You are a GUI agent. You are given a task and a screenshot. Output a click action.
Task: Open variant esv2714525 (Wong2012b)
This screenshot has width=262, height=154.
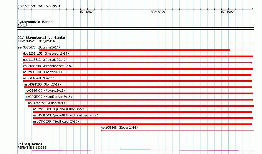(x=37, y=41)
